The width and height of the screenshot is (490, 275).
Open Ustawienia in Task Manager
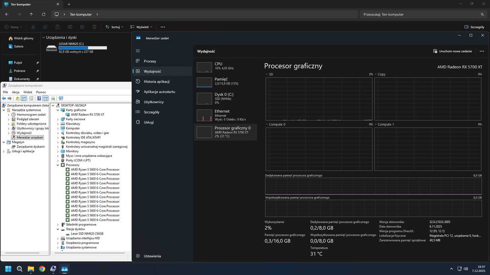(x=152, y=256)
